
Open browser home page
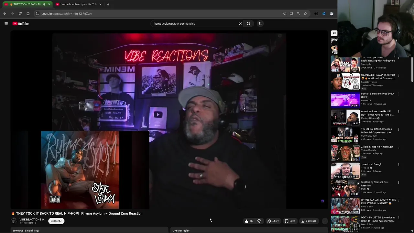pos(28,14)
